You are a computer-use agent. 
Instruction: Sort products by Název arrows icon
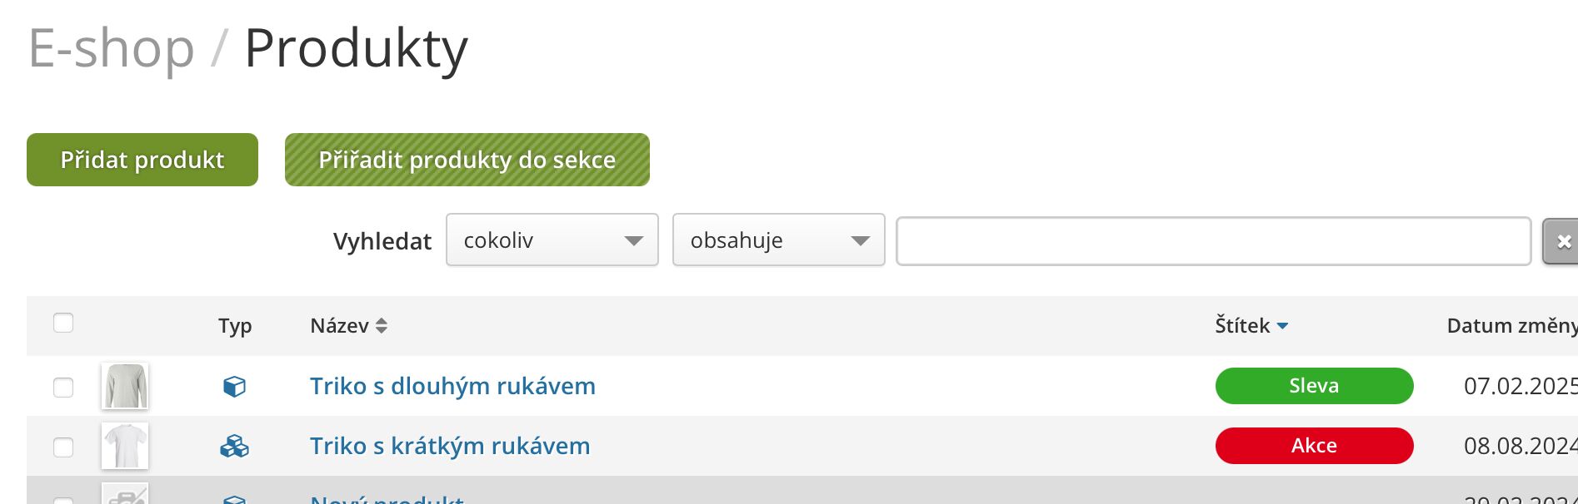coord(382,326)
